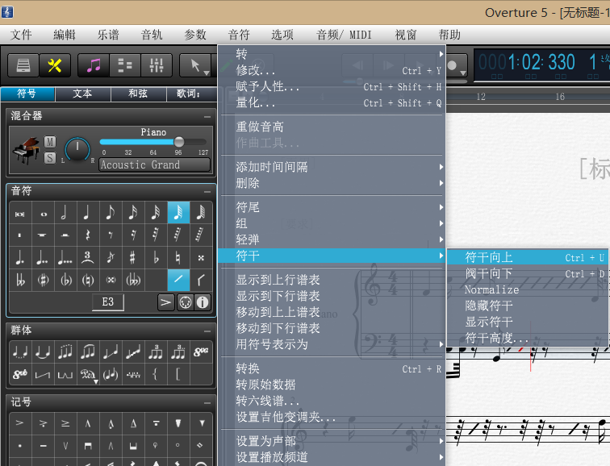Select the quarter note in note palette
The height and width of the screenshot is (466, 610).
point(88,213)
